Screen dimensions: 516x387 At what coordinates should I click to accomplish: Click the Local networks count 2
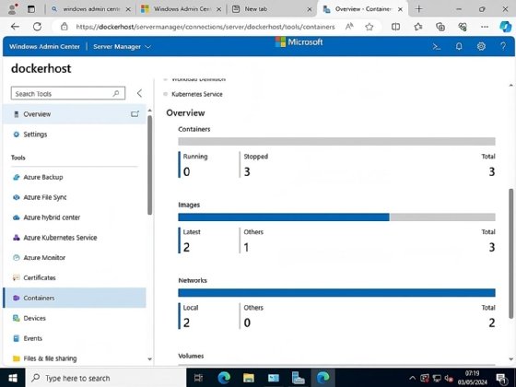point(186,322)
